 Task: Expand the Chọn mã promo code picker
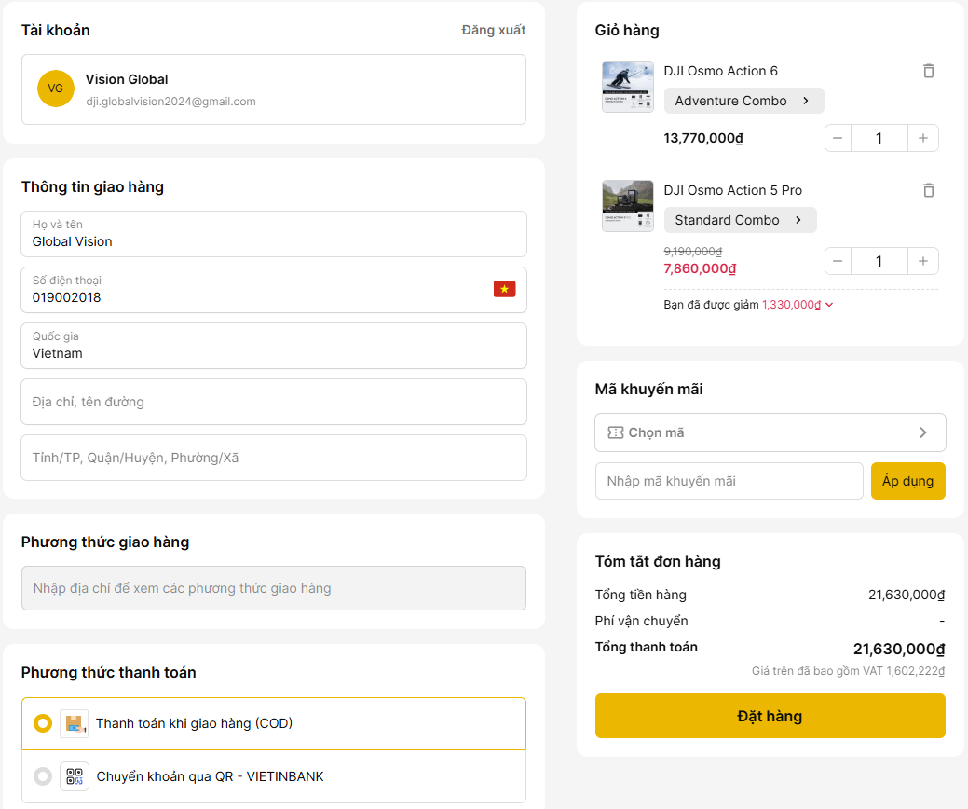coord(770,432)
